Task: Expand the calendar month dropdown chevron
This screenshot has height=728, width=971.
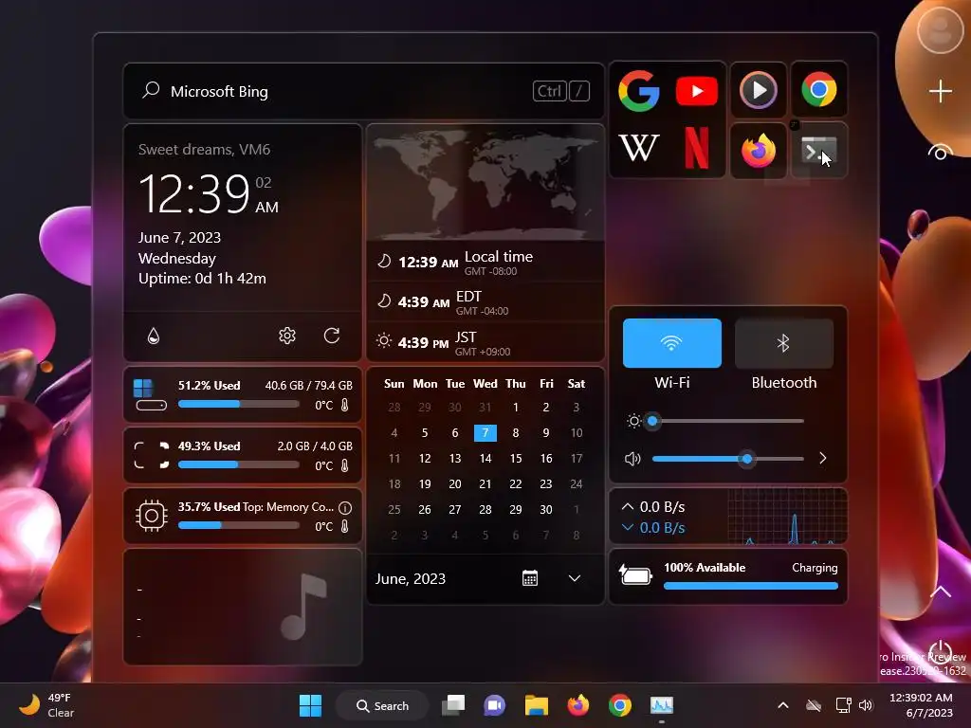Action: coord(575,578)
